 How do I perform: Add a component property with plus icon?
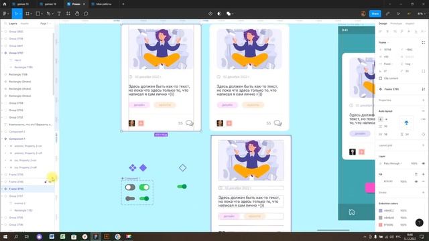(423, 100)
